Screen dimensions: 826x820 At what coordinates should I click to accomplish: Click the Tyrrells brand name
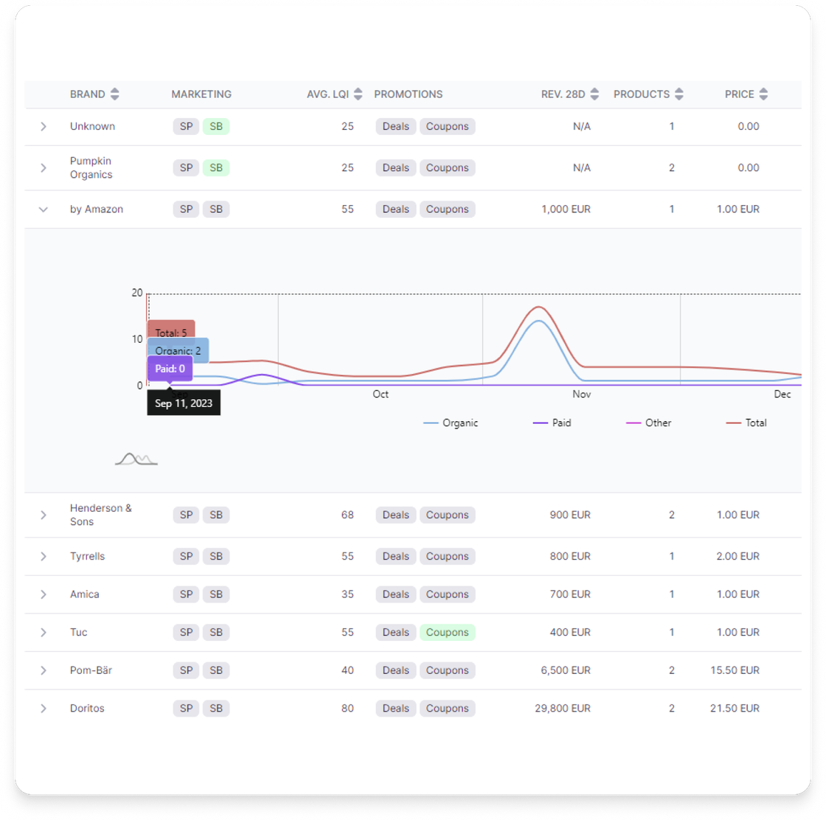(x=88, y=557)
